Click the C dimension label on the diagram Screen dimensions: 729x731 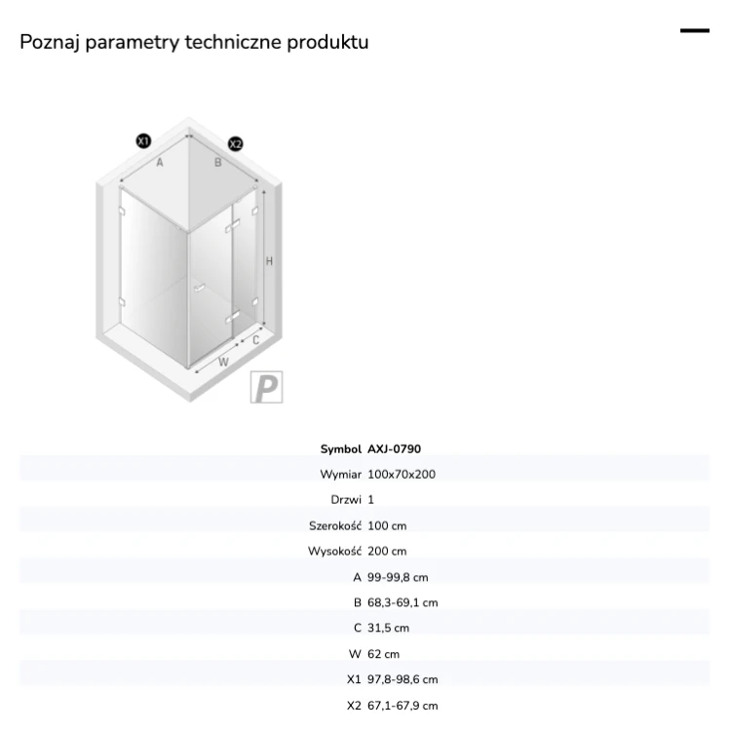[x=255, y=340]
